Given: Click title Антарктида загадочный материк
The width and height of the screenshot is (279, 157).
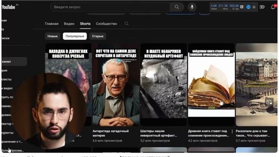Looking at the screenshot, I should [111, 133].
